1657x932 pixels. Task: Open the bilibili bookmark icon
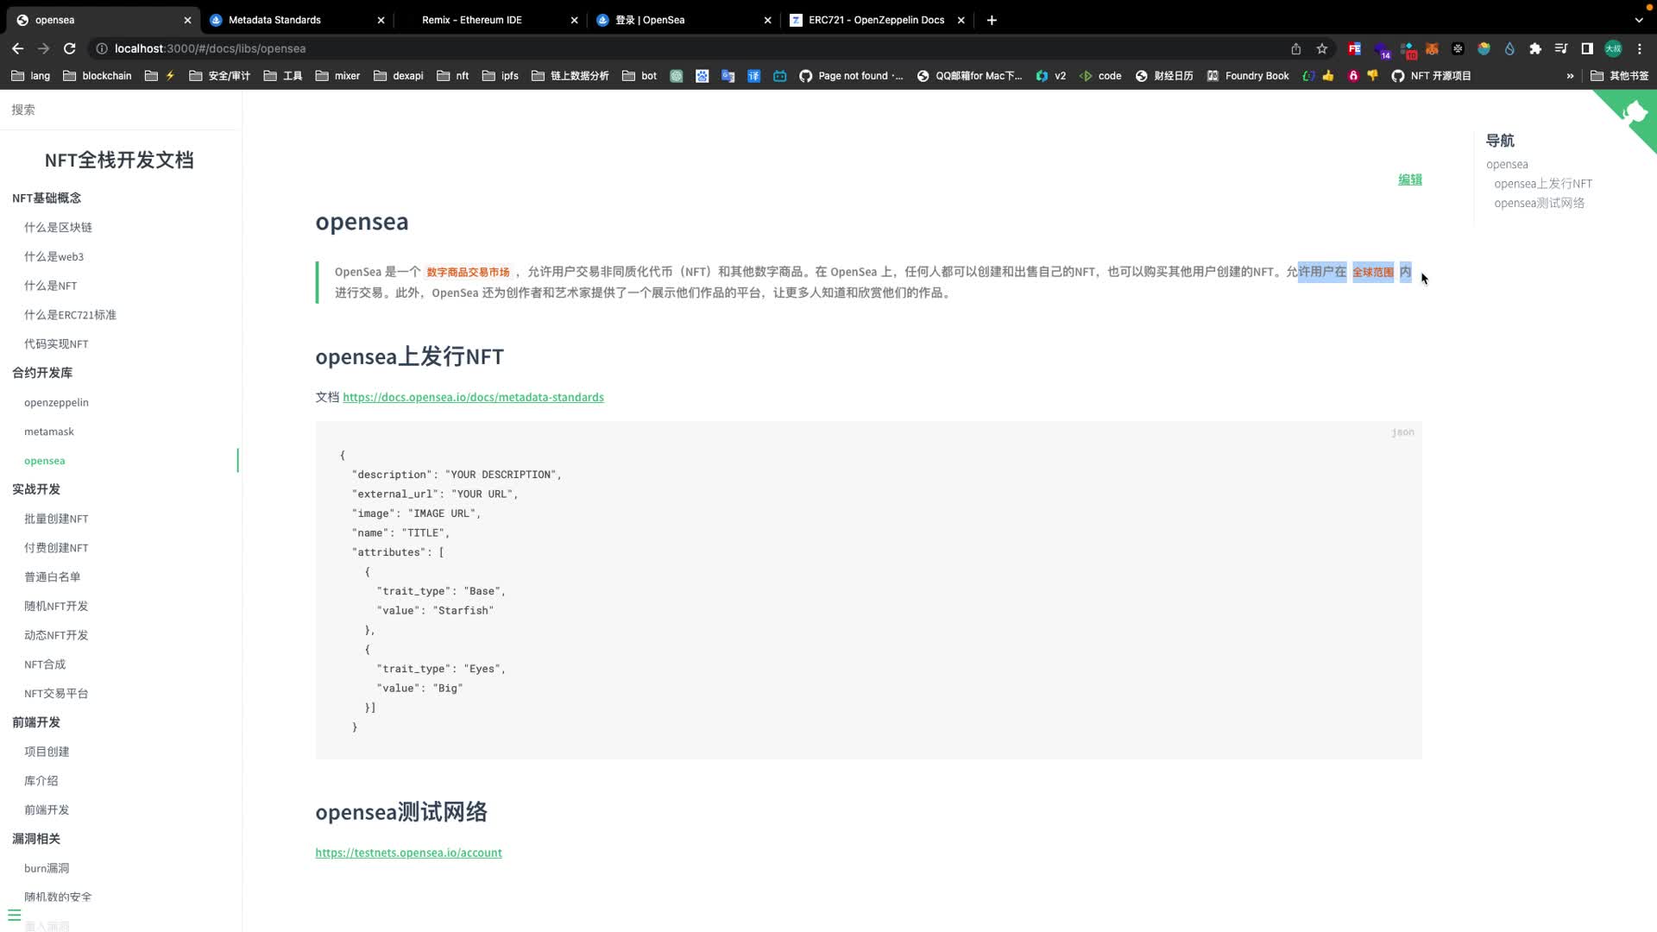[780, 76]
